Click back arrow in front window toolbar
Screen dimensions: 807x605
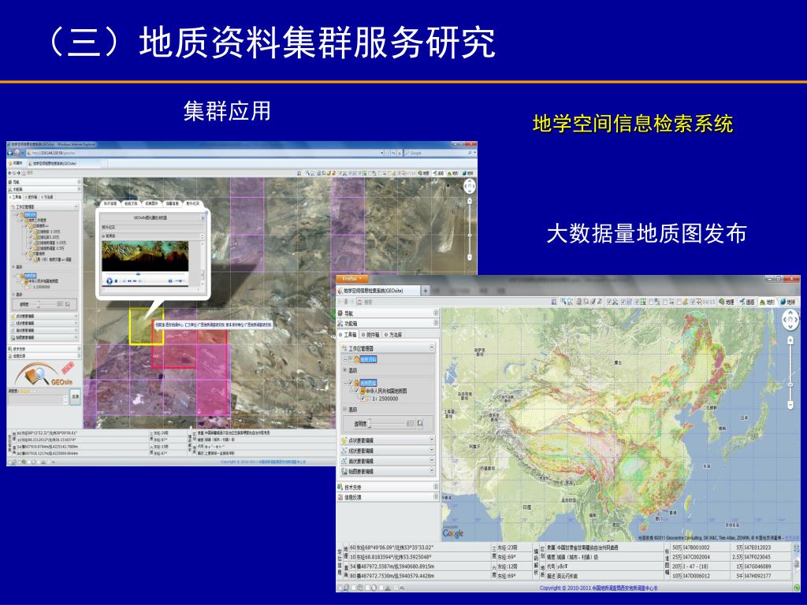tap(340, 302)
